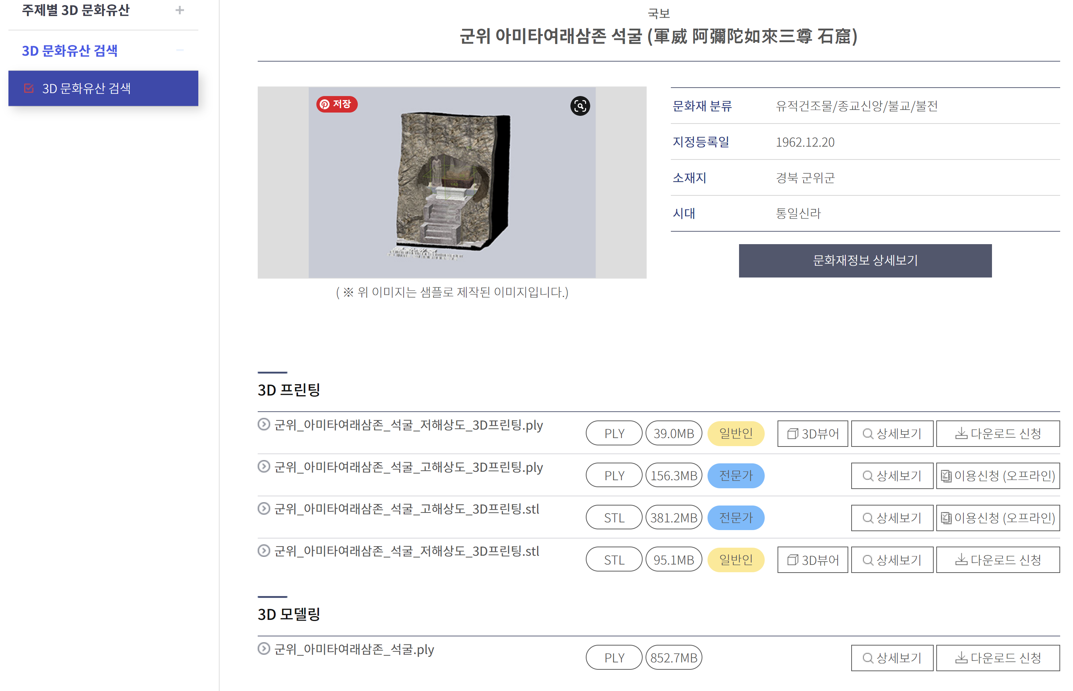Viewport: 1073px width, 691px height.
Task: Click the yellow 일반인 badge on first row
Action: tap(735, 433)
